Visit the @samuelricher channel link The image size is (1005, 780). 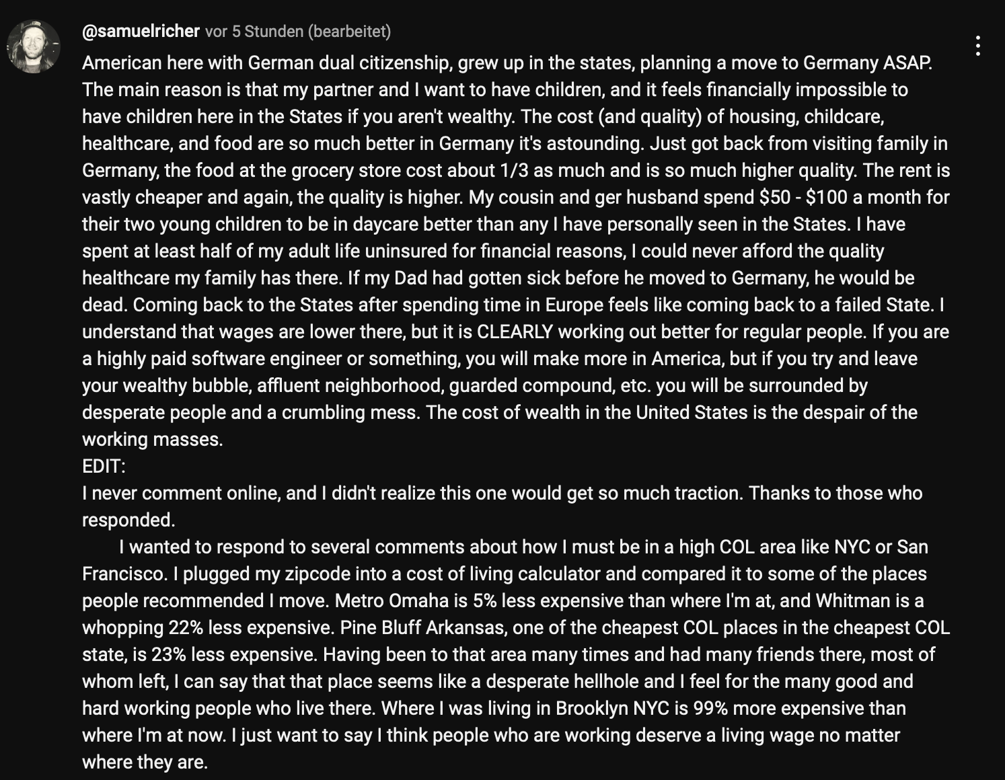141,32
